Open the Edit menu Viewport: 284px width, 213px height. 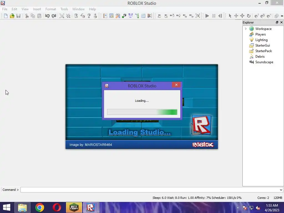(x=14, y=9)
